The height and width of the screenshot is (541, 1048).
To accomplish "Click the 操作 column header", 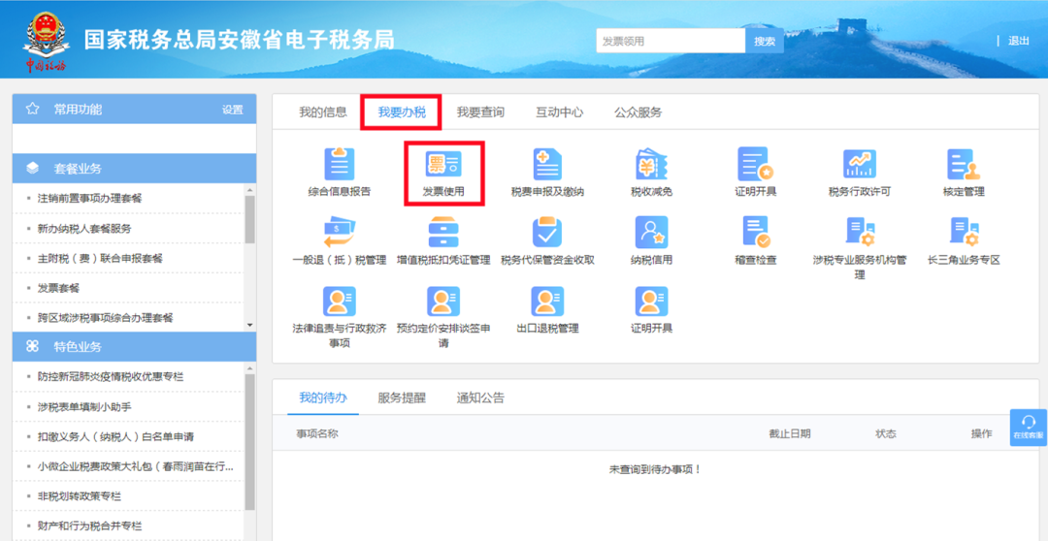I will pyautogui.click(x=981, y=434).
